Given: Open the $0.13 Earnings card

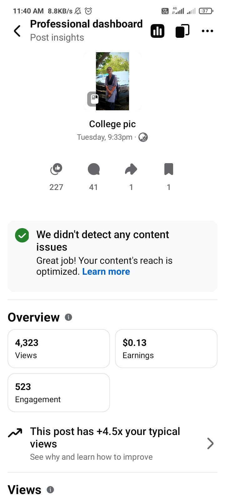Looking at the screenshot, I should click(x=166, y=348).
